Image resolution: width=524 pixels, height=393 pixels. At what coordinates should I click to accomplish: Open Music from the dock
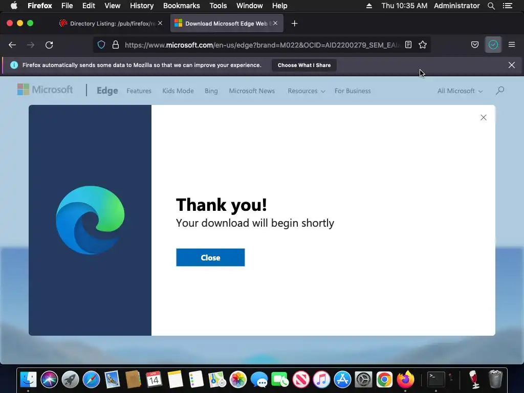(x=321, y=380)
